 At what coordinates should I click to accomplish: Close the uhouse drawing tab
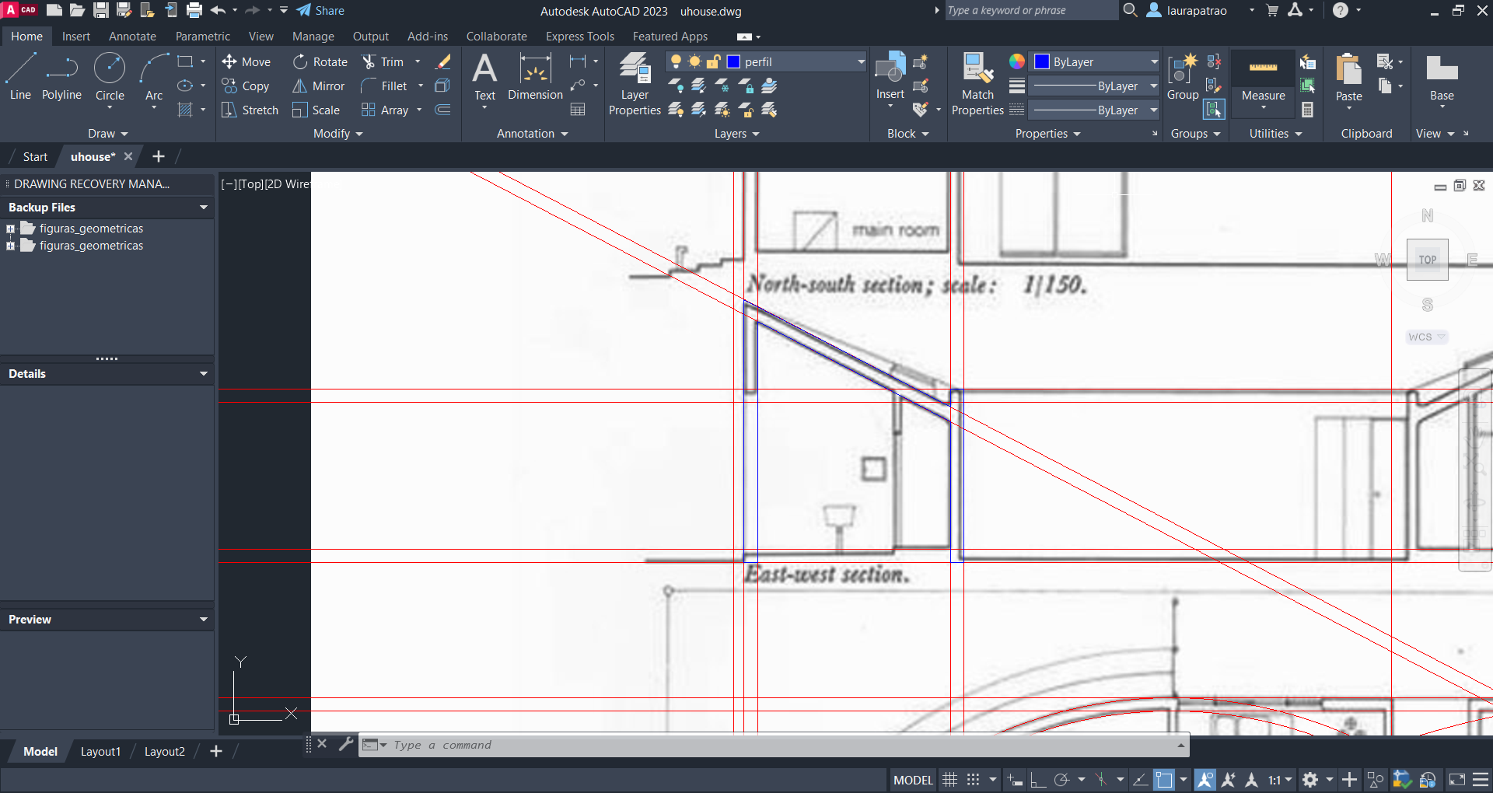[128, 156]
